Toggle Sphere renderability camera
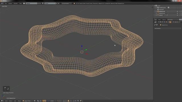The width and height of the screenshot is (182, 102). [181, 15]
